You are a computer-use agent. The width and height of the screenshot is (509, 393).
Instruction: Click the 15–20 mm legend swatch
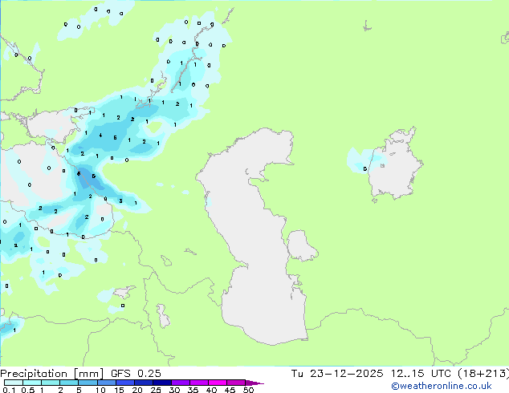pyautogui.click(x=124, y=383)
